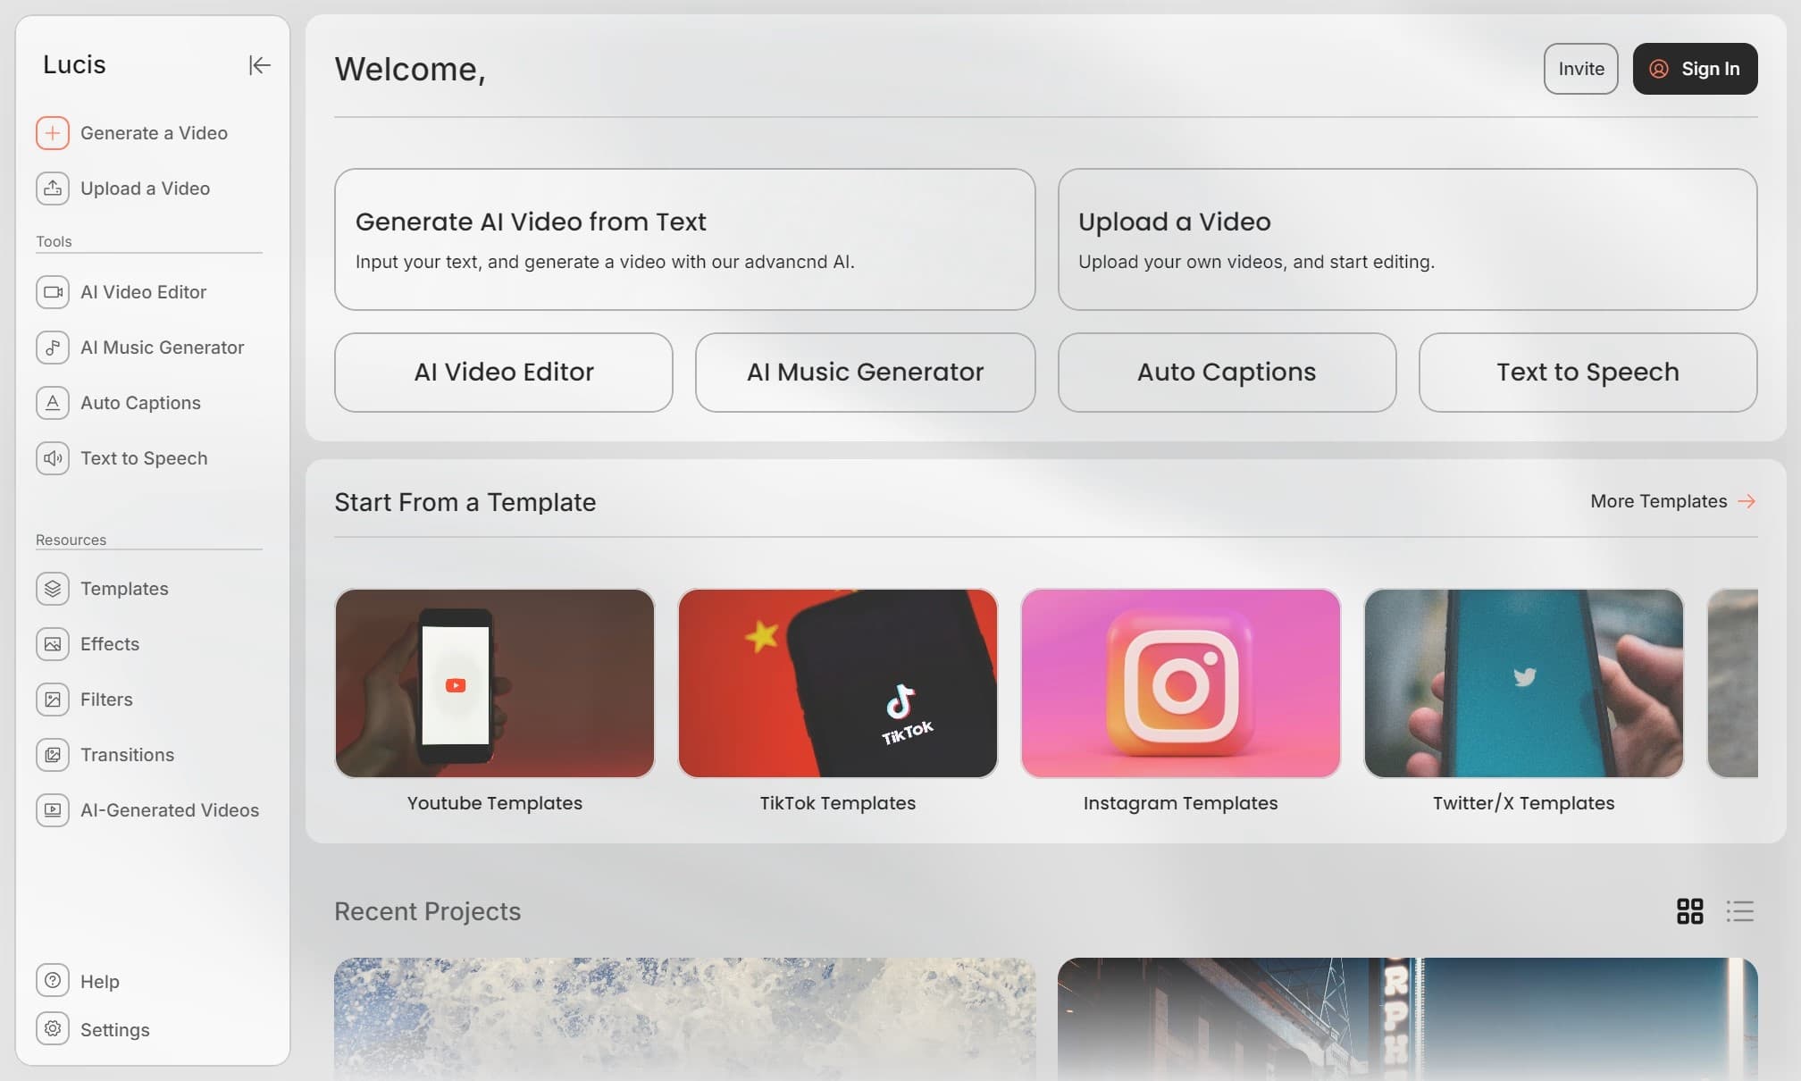Viewport: 1801px width, 1081px height.
Task: Open the Help section link
Action: [99, 979]
